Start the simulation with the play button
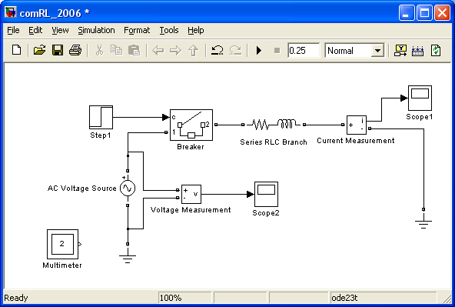 click(259, 51)
